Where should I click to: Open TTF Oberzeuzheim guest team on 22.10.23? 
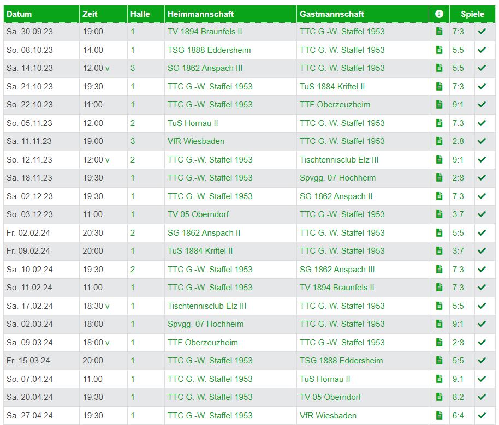pyautogui.click(x=335, y=105)
